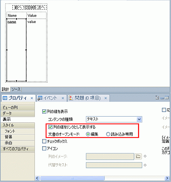Click the Events tab icon

pyautogui.click(x=40, y=98)
